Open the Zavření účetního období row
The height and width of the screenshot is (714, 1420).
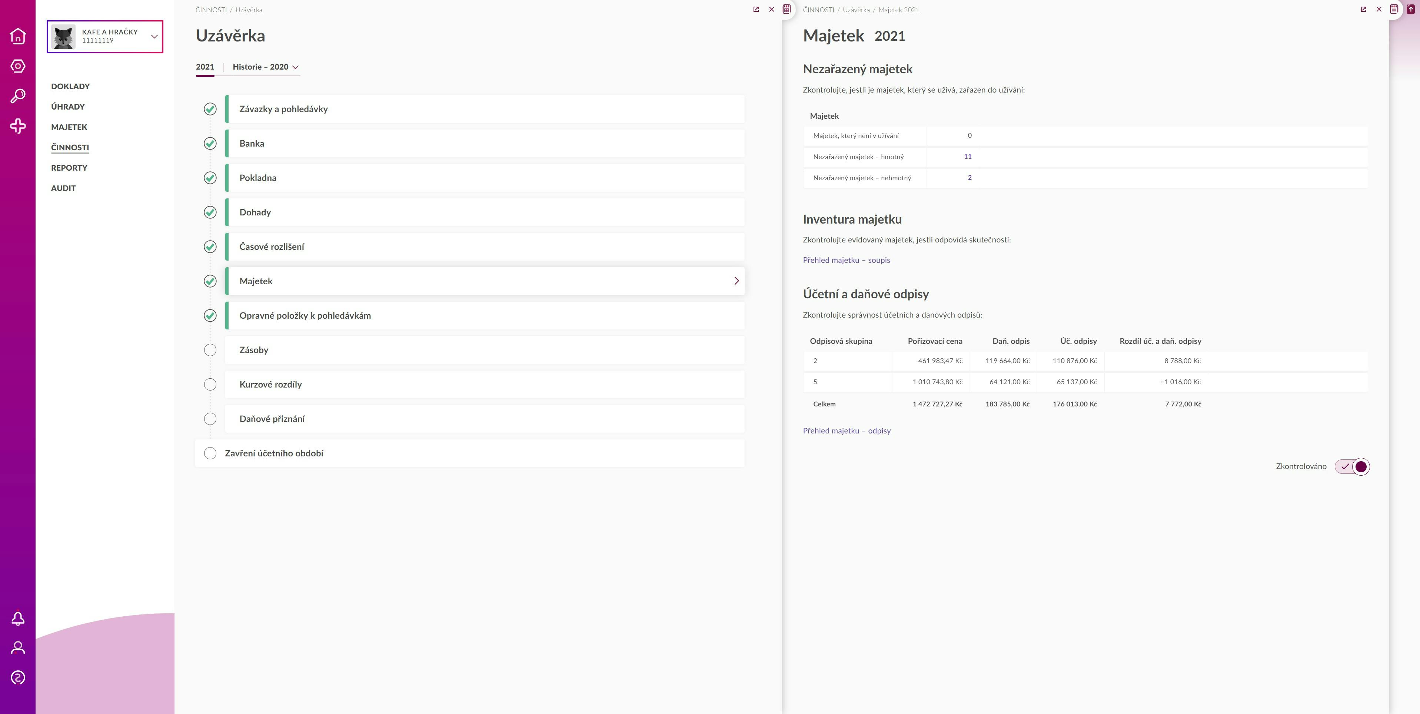click(x=470, y=453)
